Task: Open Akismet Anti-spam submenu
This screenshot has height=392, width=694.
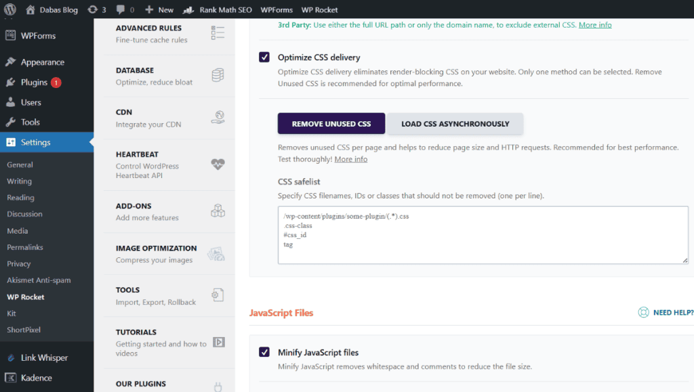Action: pos(39,280)
